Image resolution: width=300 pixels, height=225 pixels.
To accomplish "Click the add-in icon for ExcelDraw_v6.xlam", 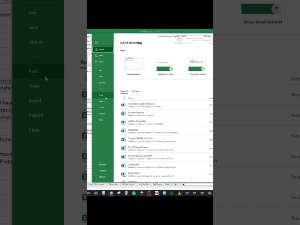I will click(x=123, y=148).
